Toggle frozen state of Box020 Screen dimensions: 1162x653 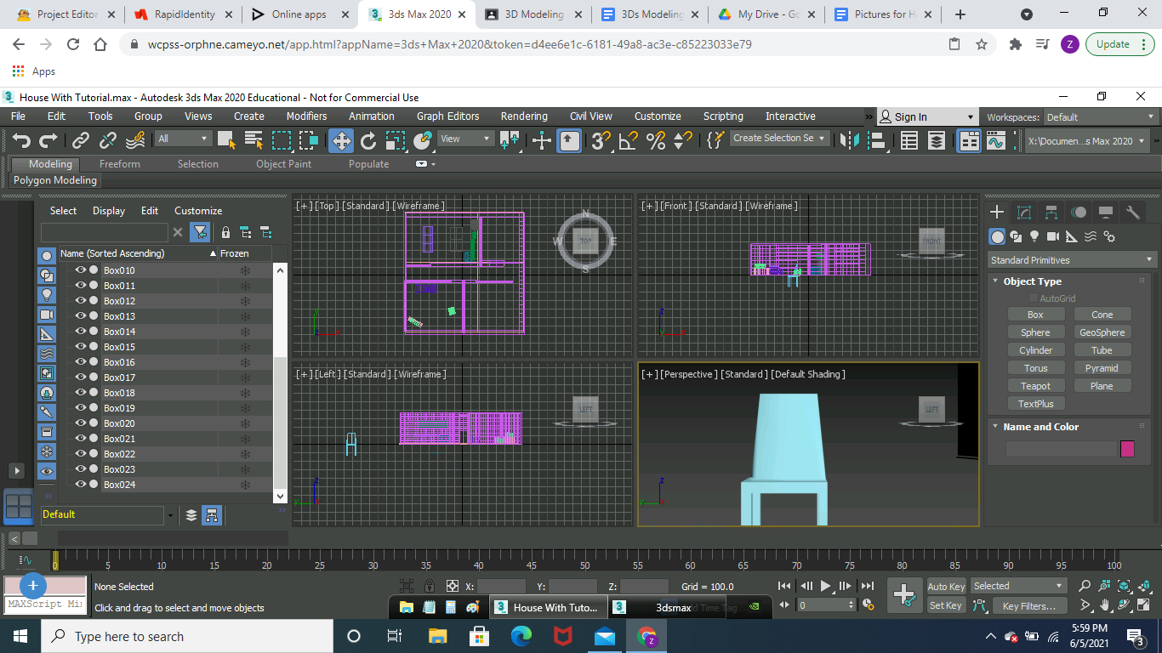pos(245,423)
